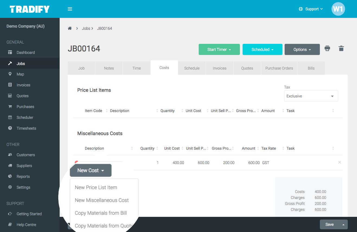Image resolution: width=357 pixels, height=232 pixels.
Task: Click the Scheduler calendar icon
Action: (10, 117)
